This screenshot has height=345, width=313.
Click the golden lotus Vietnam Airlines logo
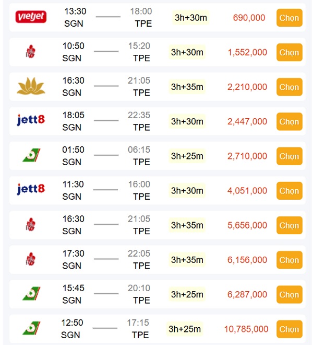31,86
